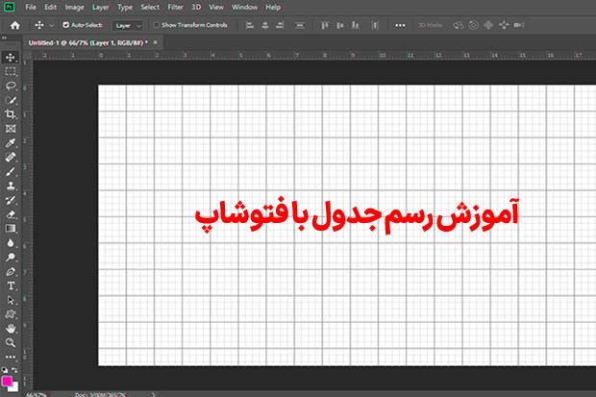
Task: Enable Show Transform Controls checkbox
Action: (156, 25)
